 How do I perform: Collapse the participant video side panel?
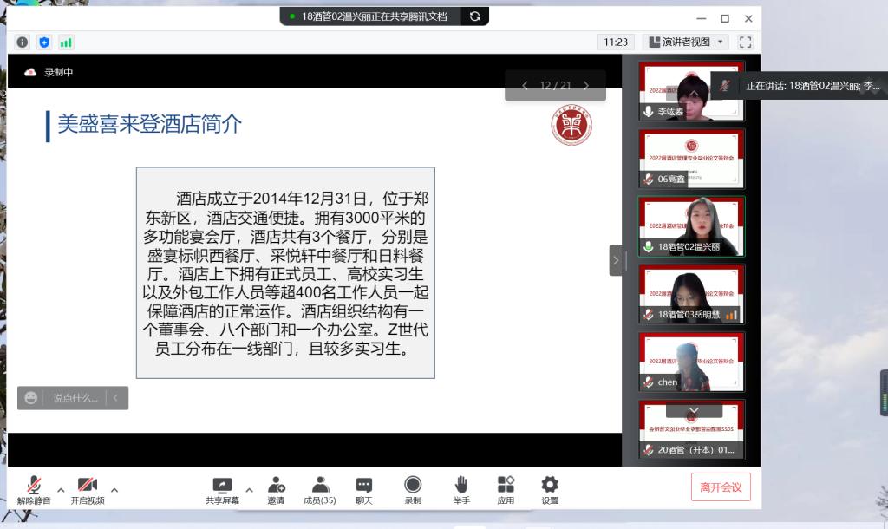(x=617, y=260)
